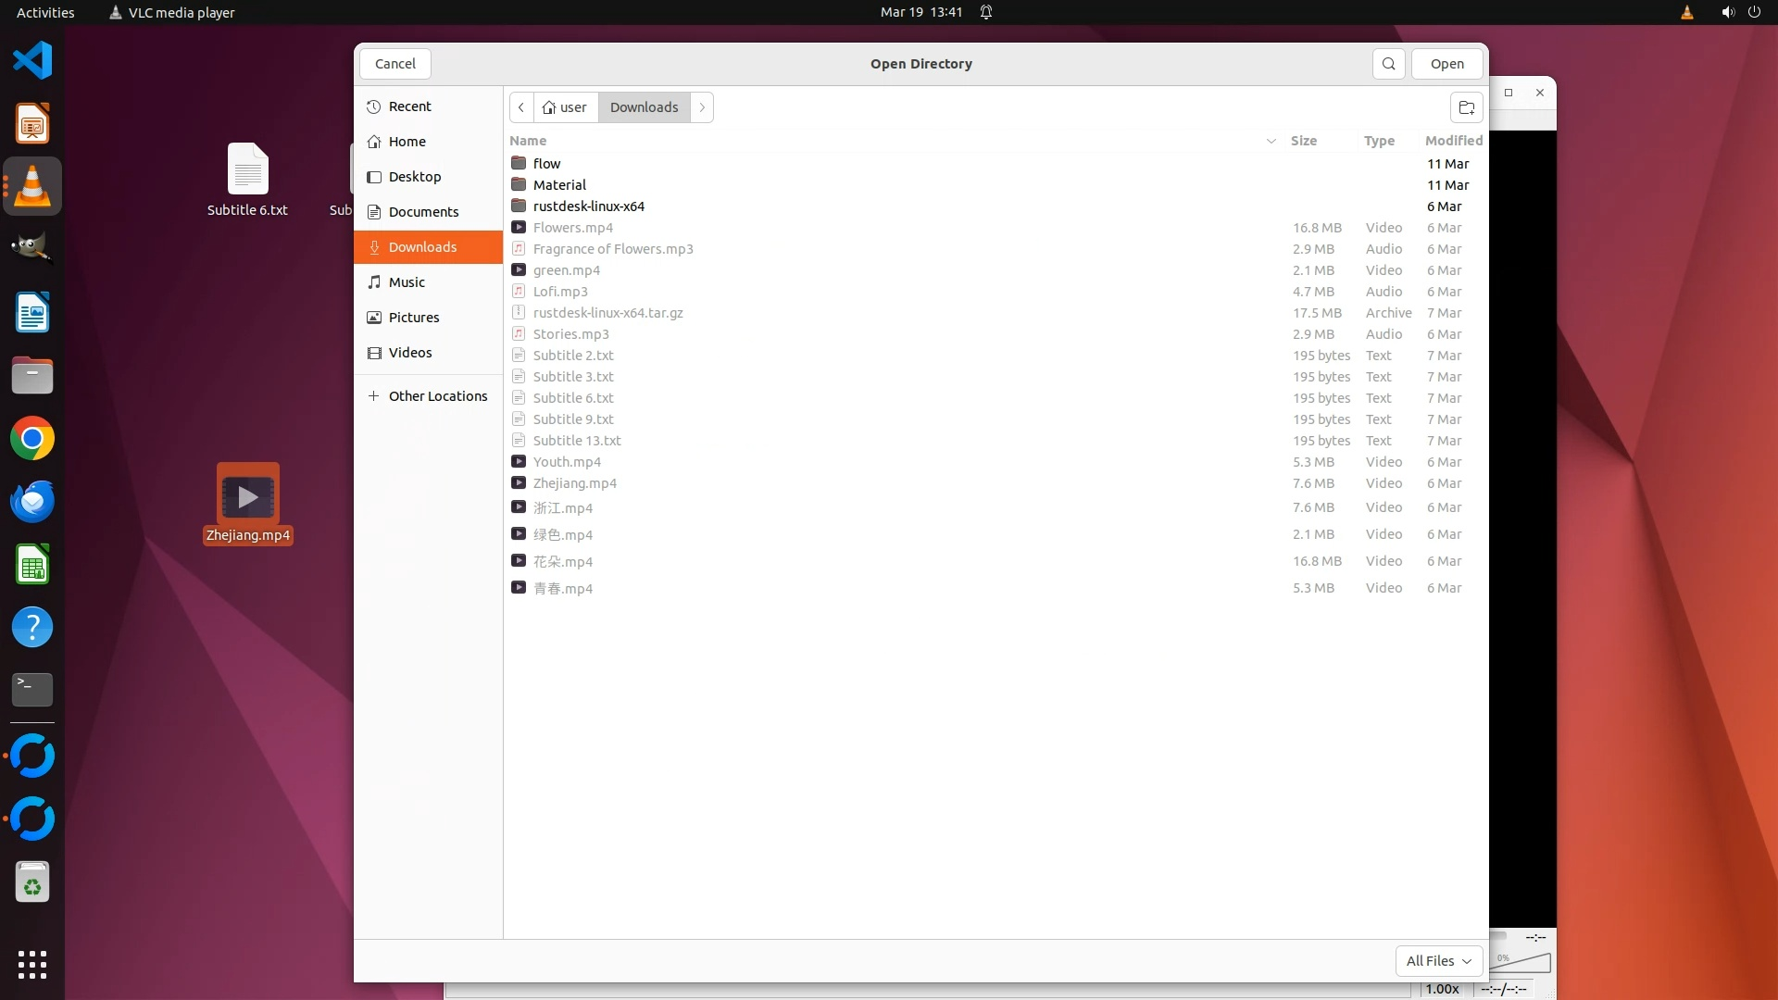Open Other Locations entry
Image resolution: width=1778 pixels, height=1000 pixels.
point(437,396)
